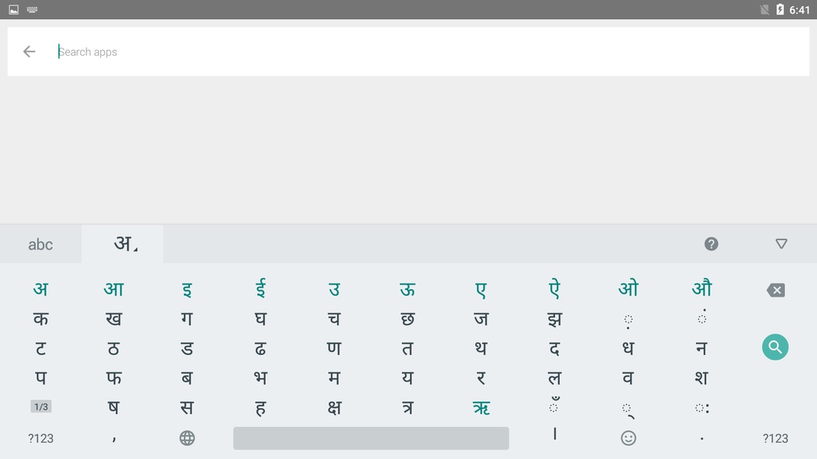The height and width of the screenshot is (459, 817).
Task: Type the क letter key
Action: pos(41,318)
